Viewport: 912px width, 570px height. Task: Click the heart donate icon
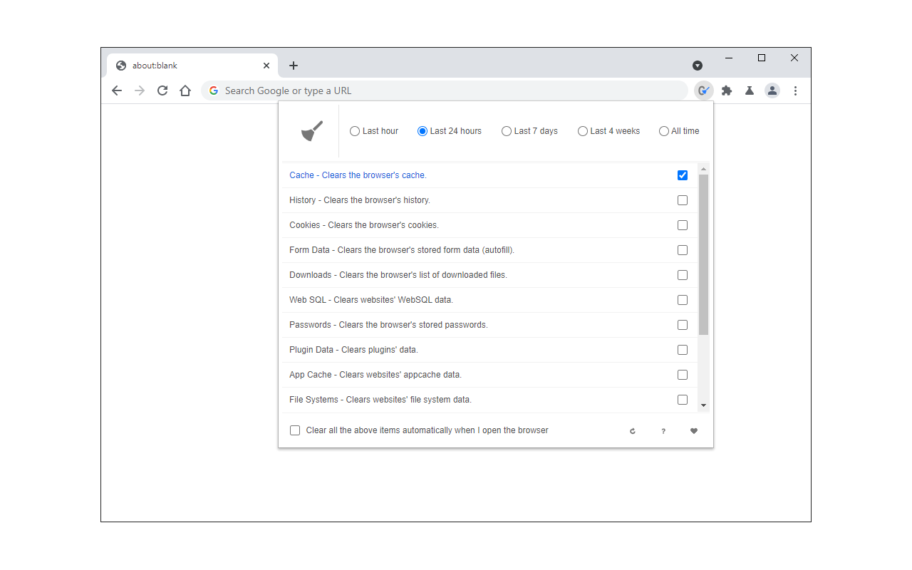tap(694, 431)
